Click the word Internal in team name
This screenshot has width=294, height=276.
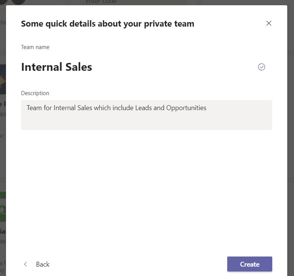40,67
